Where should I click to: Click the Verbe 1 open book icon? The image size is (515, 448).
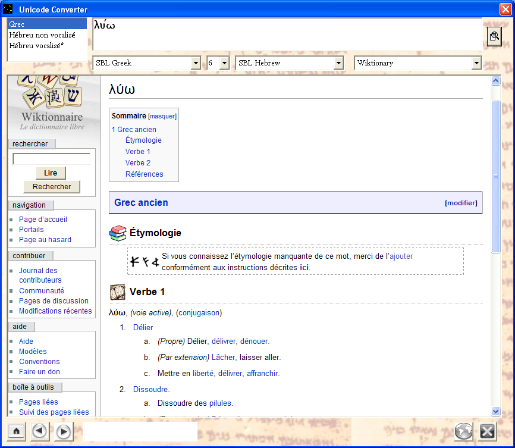118,292
